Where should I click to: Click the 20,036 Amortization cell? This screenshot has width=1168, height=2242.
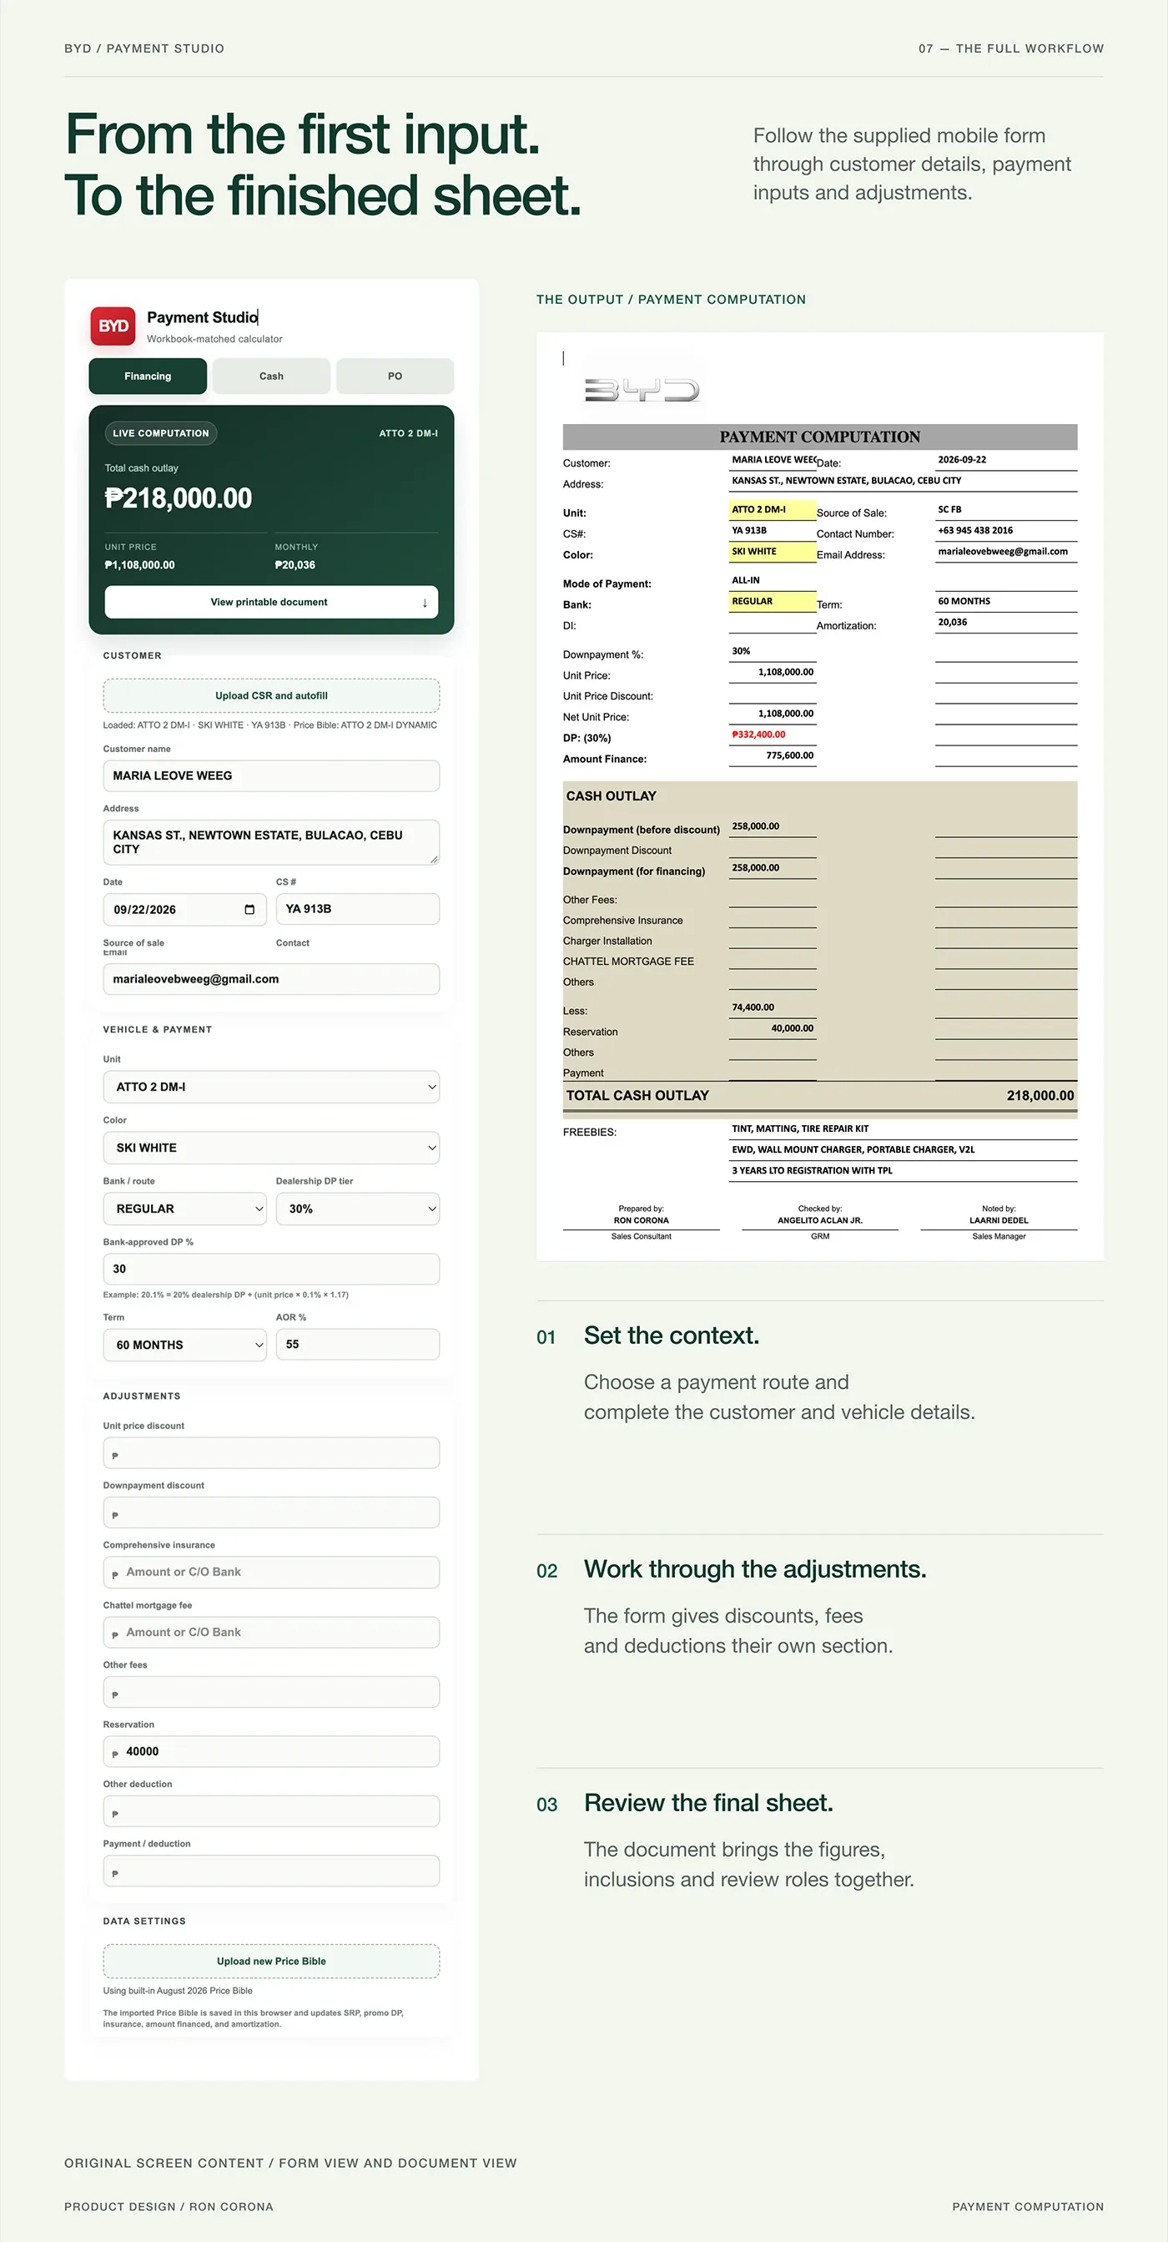click(952, 623)
